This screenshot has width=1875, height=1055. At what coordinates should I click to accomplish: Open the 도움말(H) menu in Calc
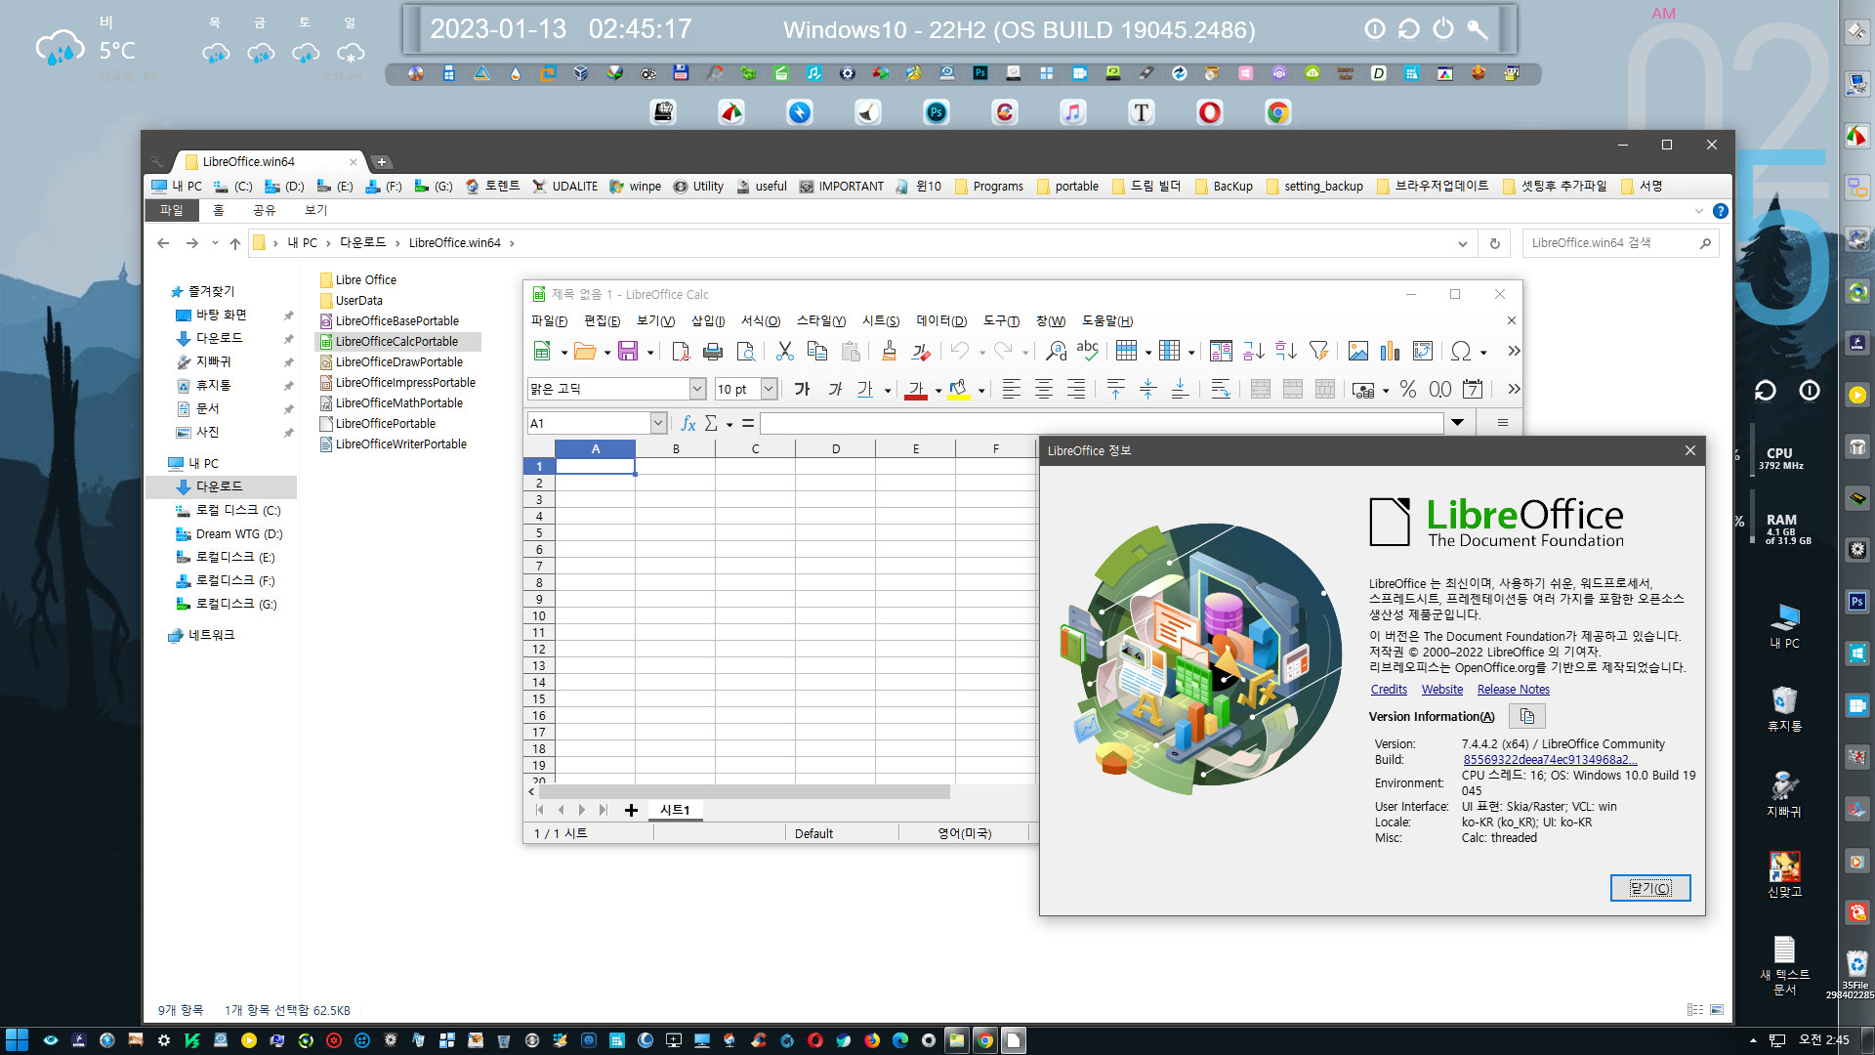[1107, 321]
